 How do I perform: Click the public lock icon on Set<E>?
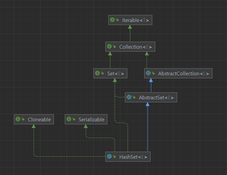pos(102,73)
